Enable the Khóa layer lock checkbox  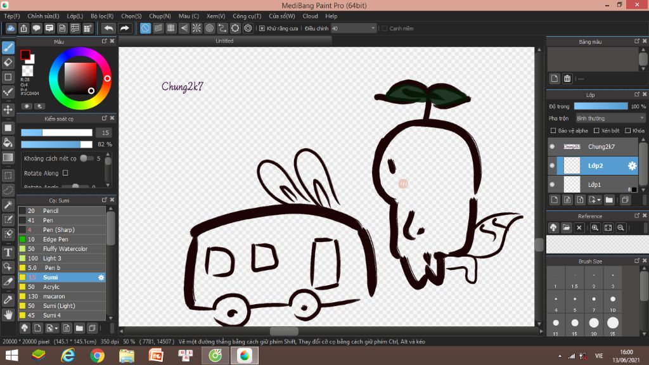pos(628,131)
